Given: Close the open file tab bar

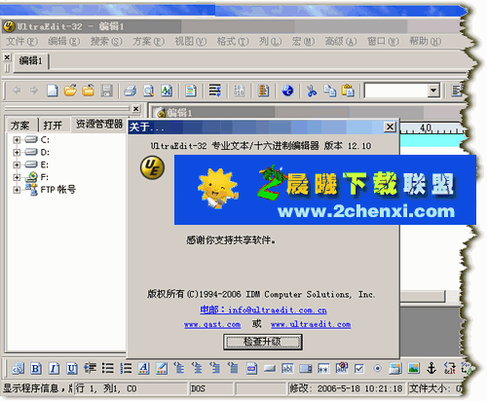Looking at the screenshot, I should [x=7, y=57].
